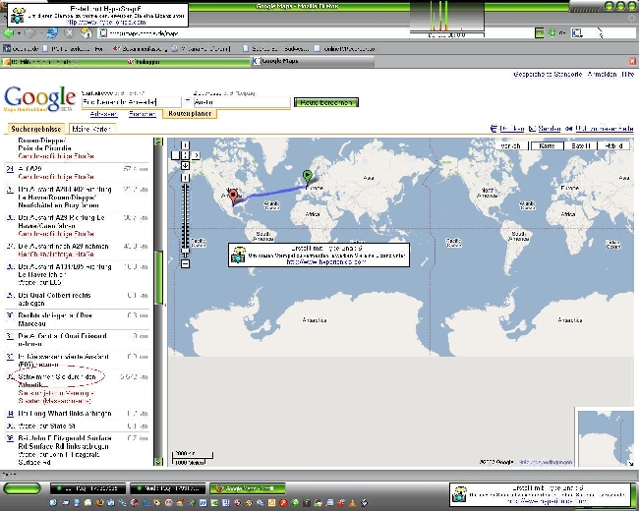Open step 35 Weiter auf State St
The width and height of the screenshot is (639, 511).
[77, 426]
